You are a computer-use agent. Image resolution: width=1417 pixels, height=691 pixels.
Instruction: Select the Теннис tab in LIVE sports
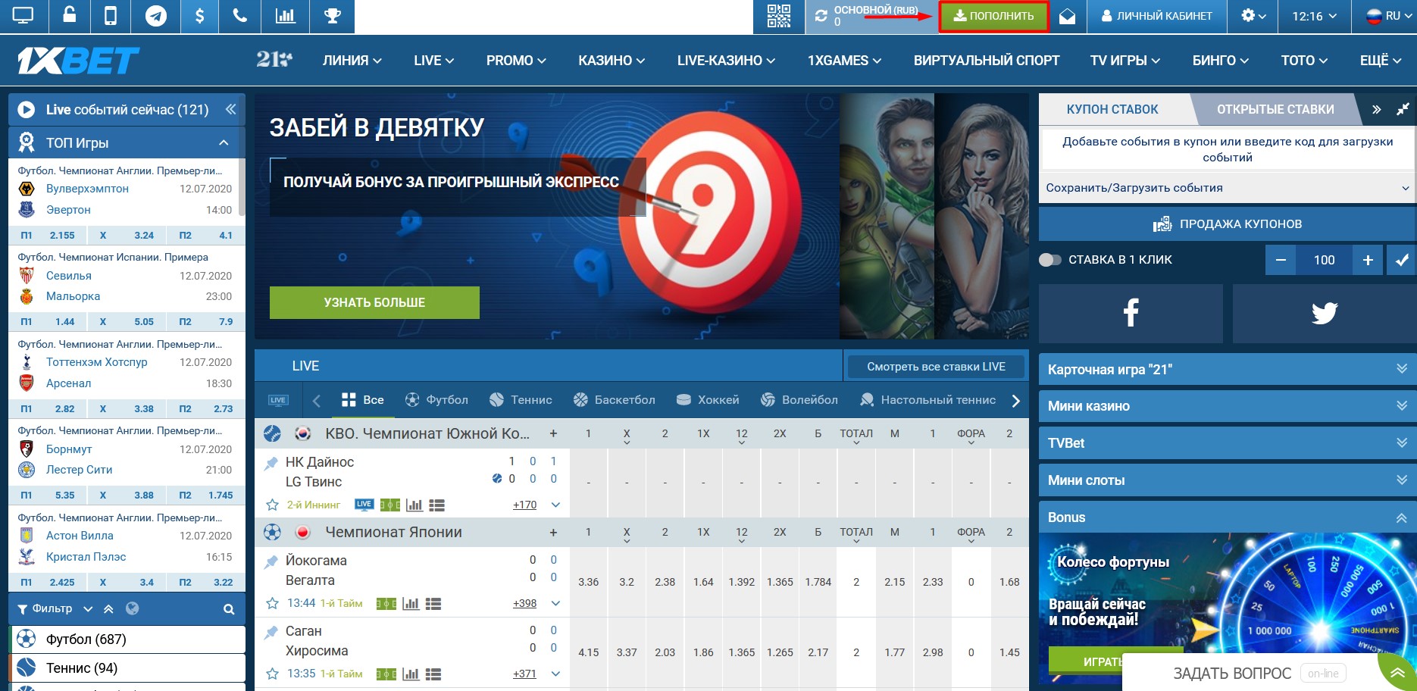click(521, 400)
